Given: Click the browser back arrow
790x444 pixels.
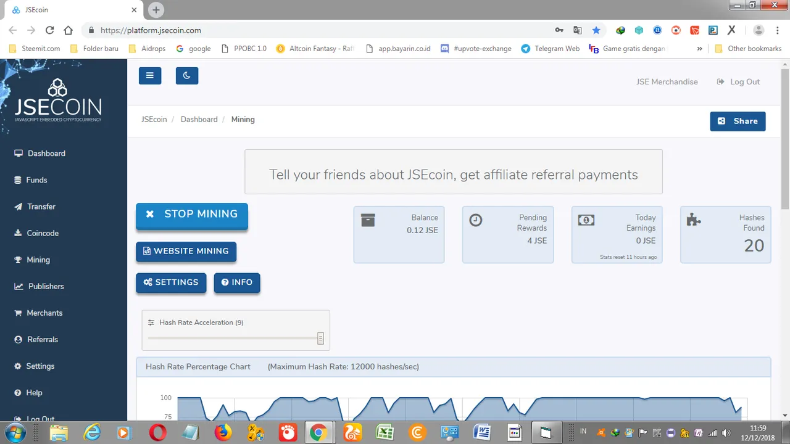Looking at the screenshot, I should [x=13, y=30].
